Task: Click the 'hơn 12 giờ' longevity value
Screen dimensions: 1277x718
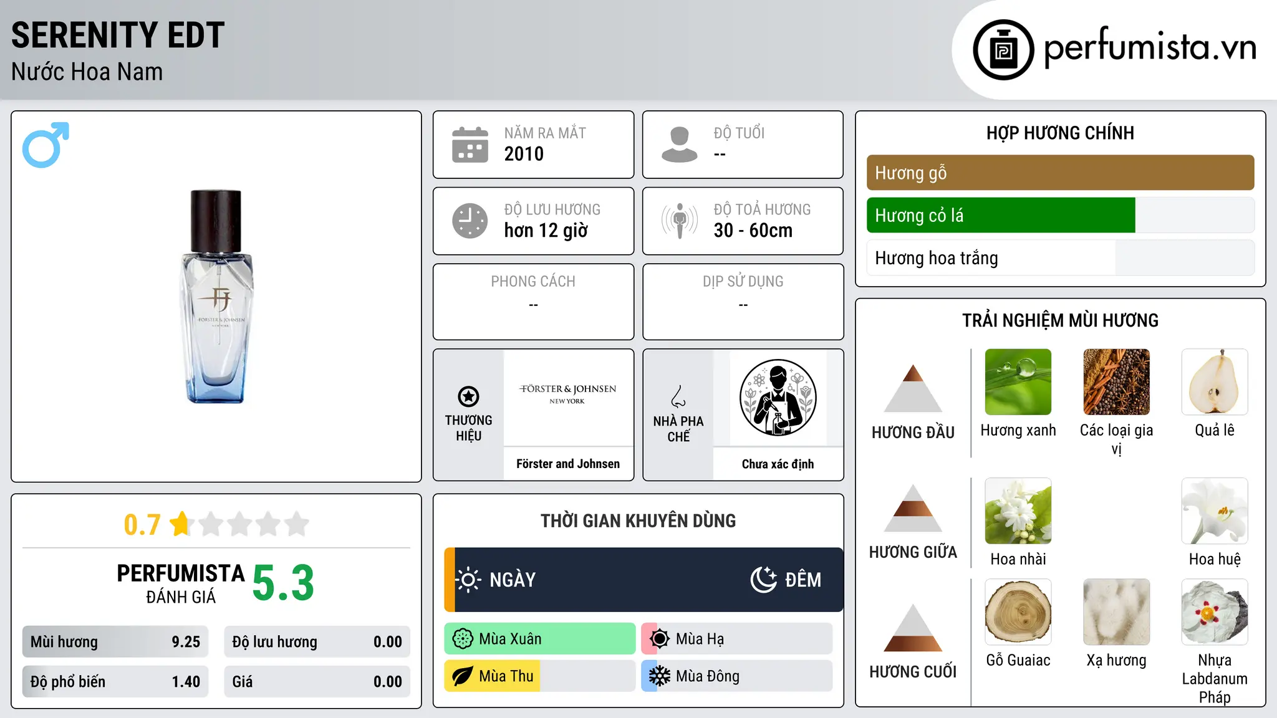Action: pos(546,231)
